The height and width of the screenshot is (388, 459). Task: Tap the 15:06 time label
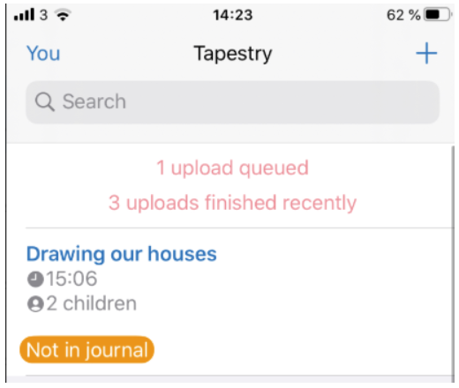71,279
